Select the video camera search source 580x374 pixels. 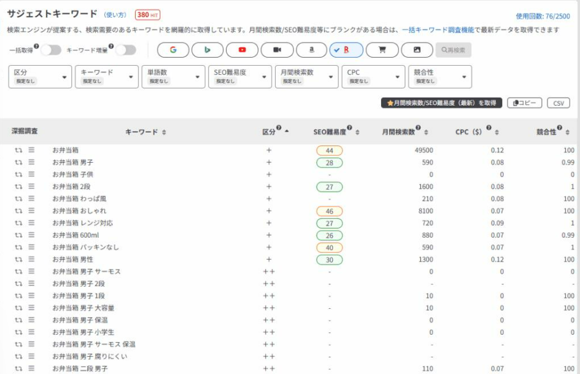tap(277, 50)
